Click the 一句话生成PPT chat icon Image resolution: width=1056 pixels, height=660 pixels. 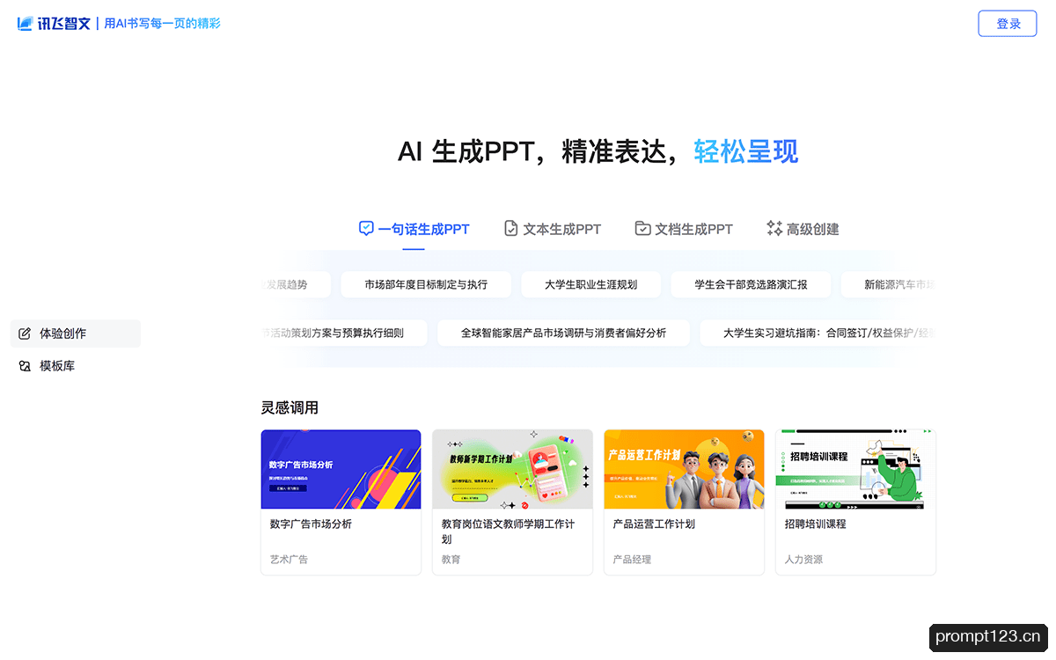366,229
